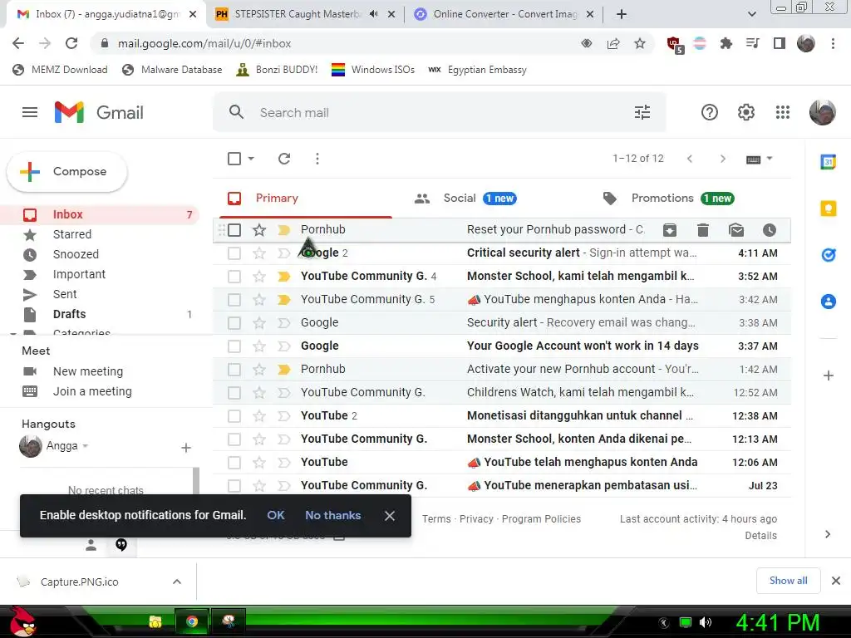
Task: Open Chrome tab search chevron
Action: 751,14
